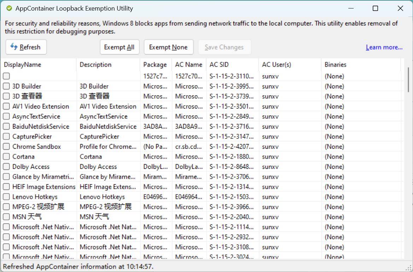Sort by the Description column header
Screen dimensions: 413x272
[x=108, y=64]
